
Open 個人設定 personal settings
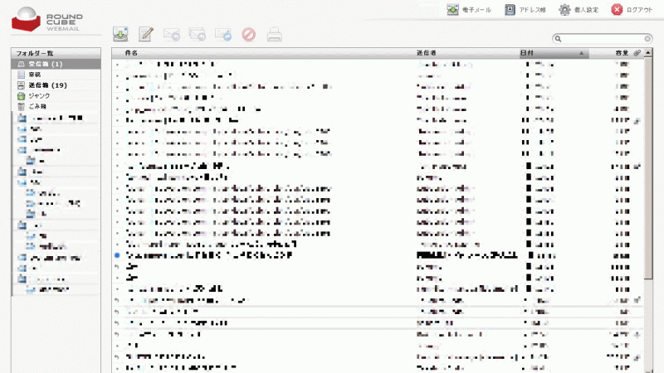tap(579, 10)
